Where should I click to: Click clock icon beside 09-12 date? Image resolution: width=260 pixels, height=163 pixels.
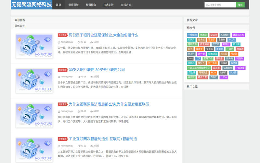[79, 146]
